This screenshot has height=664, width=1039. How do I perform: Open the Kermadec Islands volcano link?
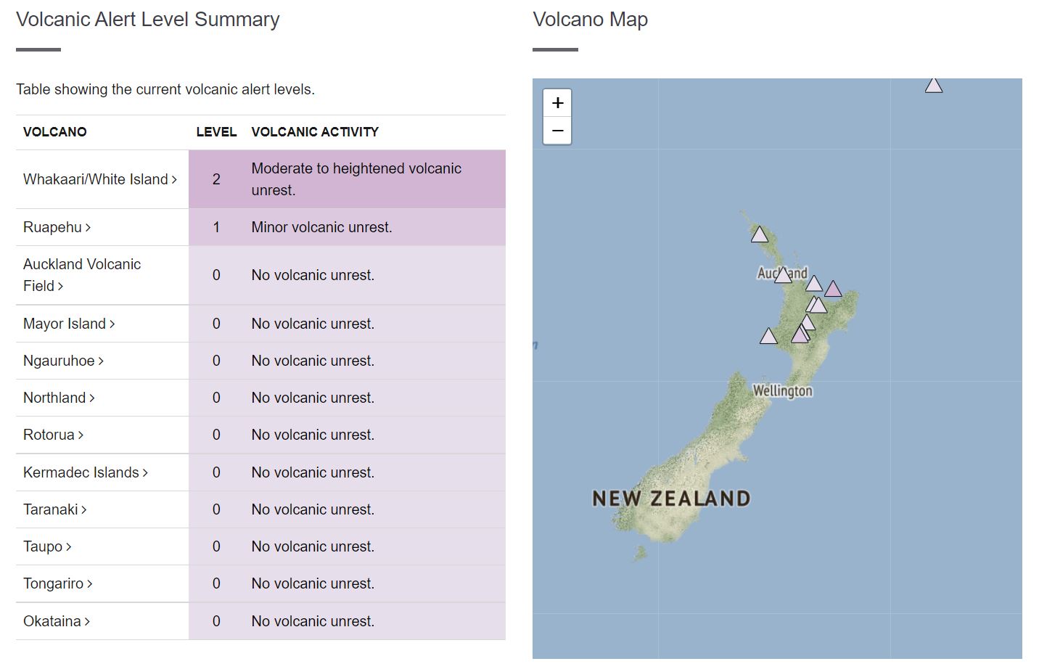click(x=86, y=472)
